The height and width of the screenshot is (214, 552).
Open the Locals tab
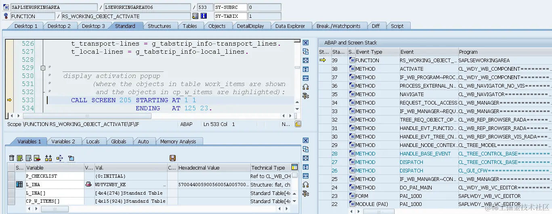(93, 141)
